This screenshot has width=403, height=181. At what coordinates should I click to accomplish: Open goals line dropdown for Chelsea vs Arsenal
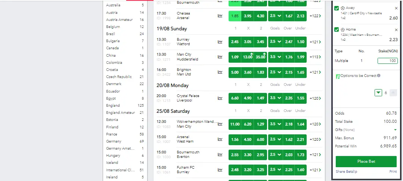275,16
